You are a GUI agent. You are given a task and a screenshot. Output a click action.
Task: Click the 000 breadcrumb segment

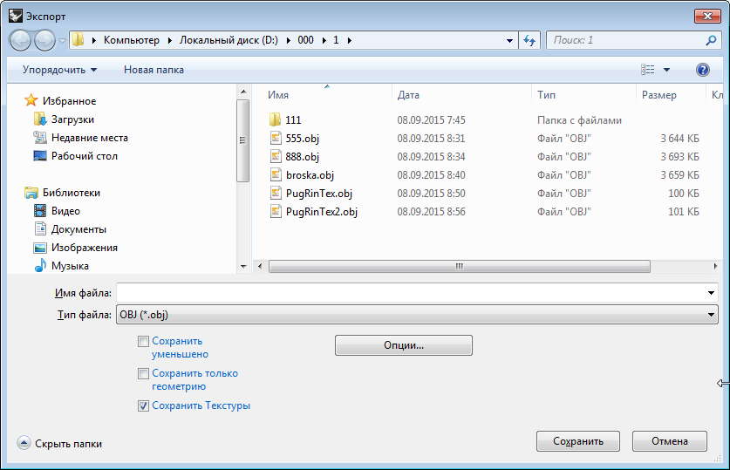(305, 40)
